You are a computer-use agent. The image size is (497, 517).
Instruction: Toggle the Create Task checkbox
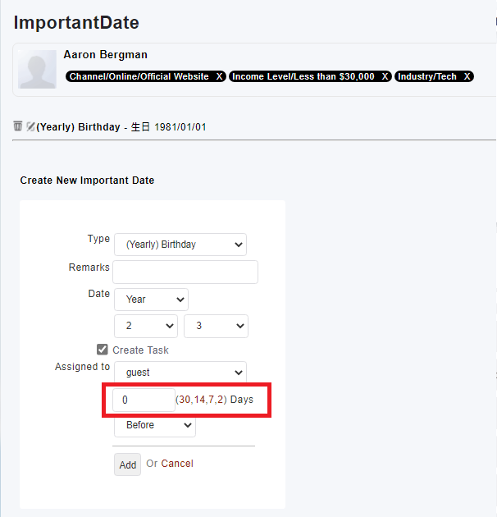click(x=103, y=350)
